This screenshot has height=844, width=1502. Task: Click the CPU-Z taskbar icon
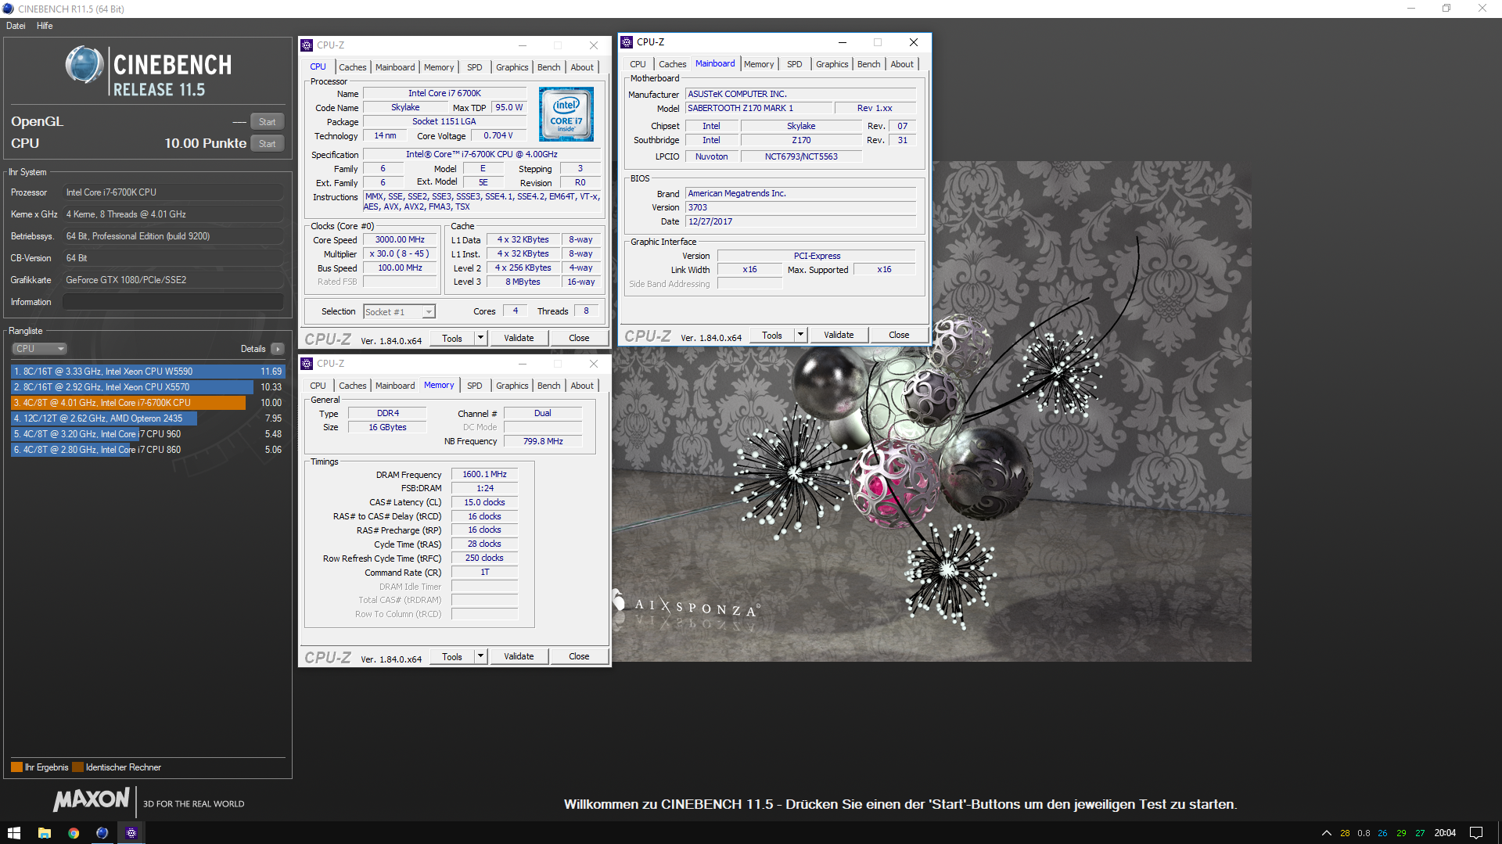click(x=131, y=833)
